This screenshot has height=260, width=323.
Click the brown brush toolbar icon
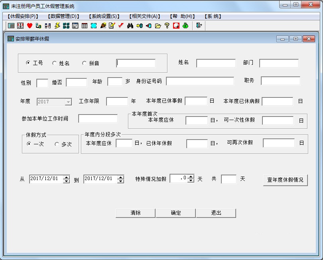click(103, 26)
